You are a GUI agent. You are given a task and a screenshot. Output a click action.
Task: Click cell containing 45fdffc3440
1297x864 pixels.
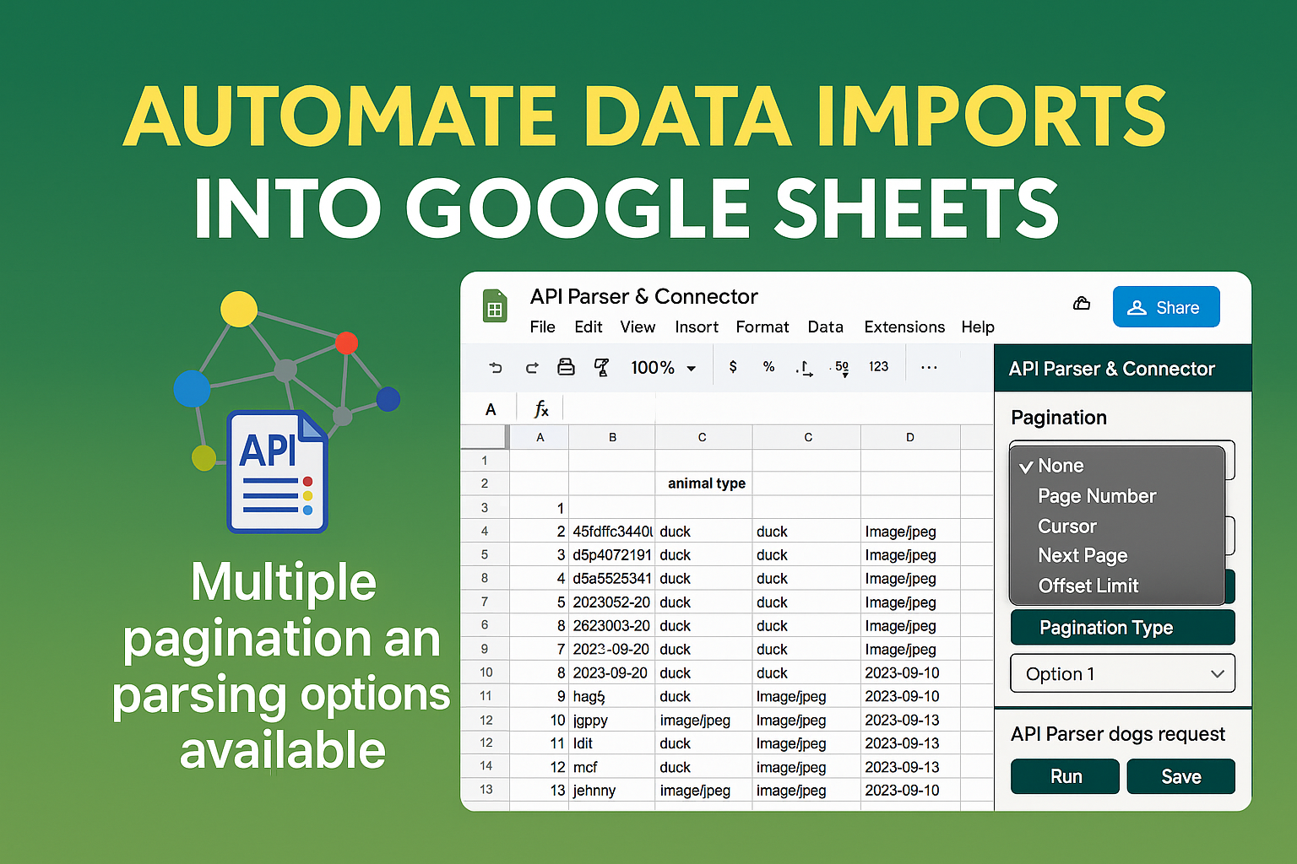point(612,532)
